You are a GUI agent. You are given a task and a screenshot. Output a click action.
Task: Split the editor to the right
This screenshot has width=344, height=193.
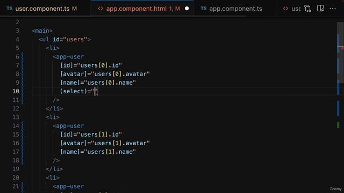[x=320, y=9]
